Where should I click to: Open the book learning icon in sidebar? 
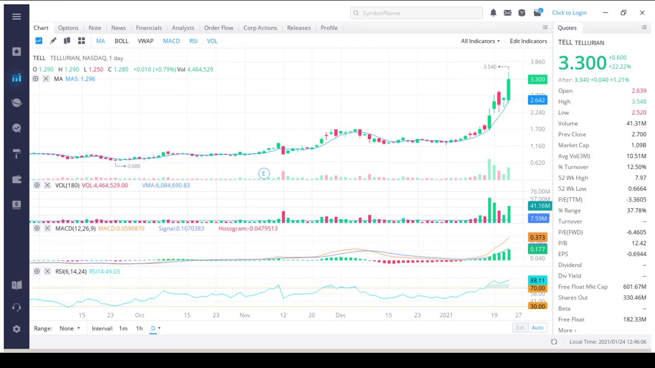pos(16,285)
